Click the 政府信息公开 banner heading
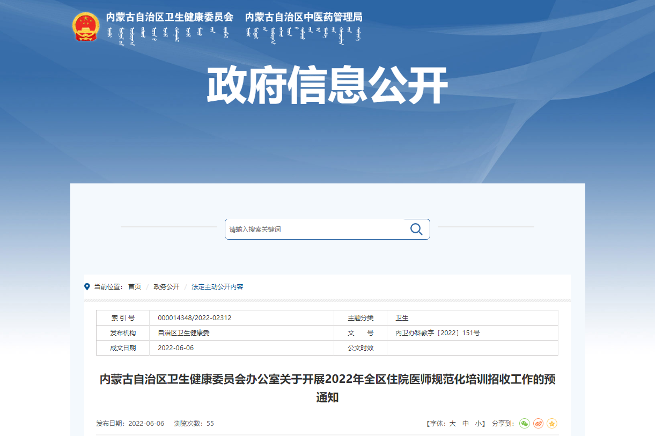 [327, 86]
